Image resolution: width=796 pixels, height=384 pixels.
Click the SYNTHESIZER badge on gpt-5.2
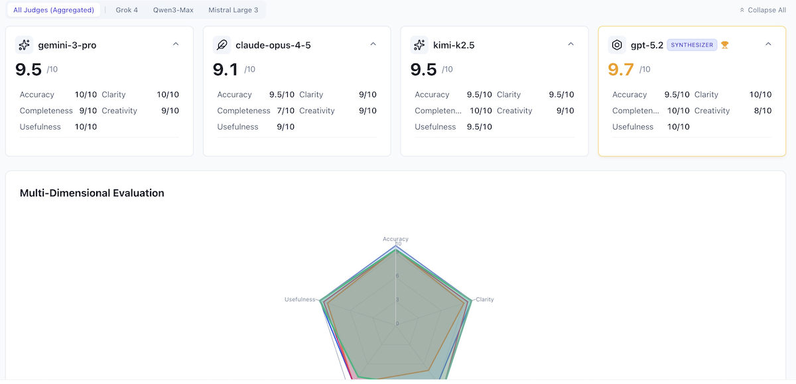point(692,45)
